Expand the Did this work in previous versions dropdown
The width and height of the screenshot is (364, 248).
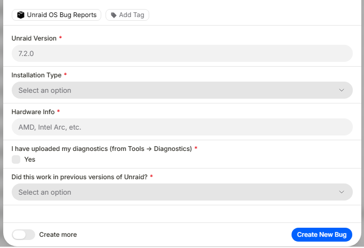[182, 192]
